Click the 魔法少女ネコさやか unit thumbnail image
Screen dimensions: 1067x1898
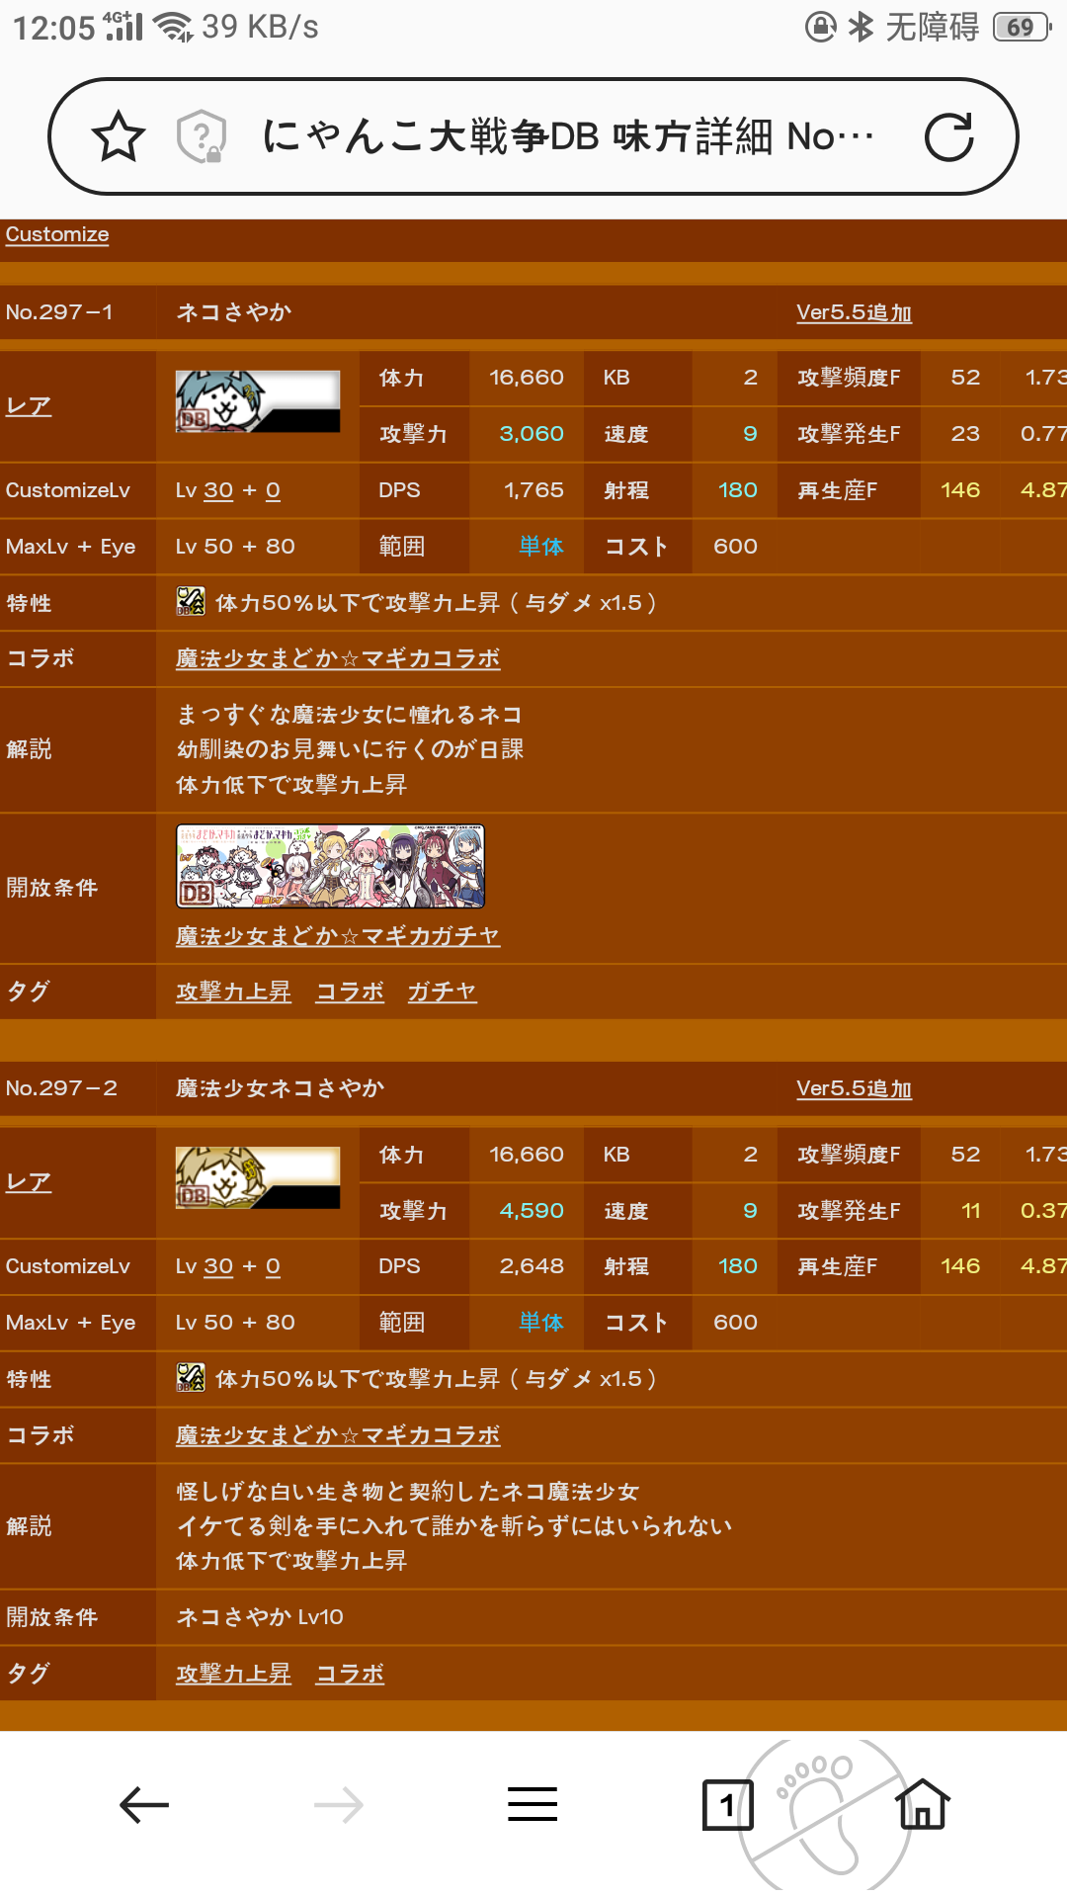coord(258,1177)
